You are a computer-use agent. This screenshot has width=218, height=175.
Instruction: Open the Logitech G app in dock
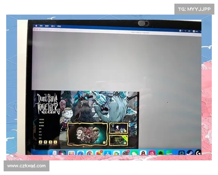198,152
